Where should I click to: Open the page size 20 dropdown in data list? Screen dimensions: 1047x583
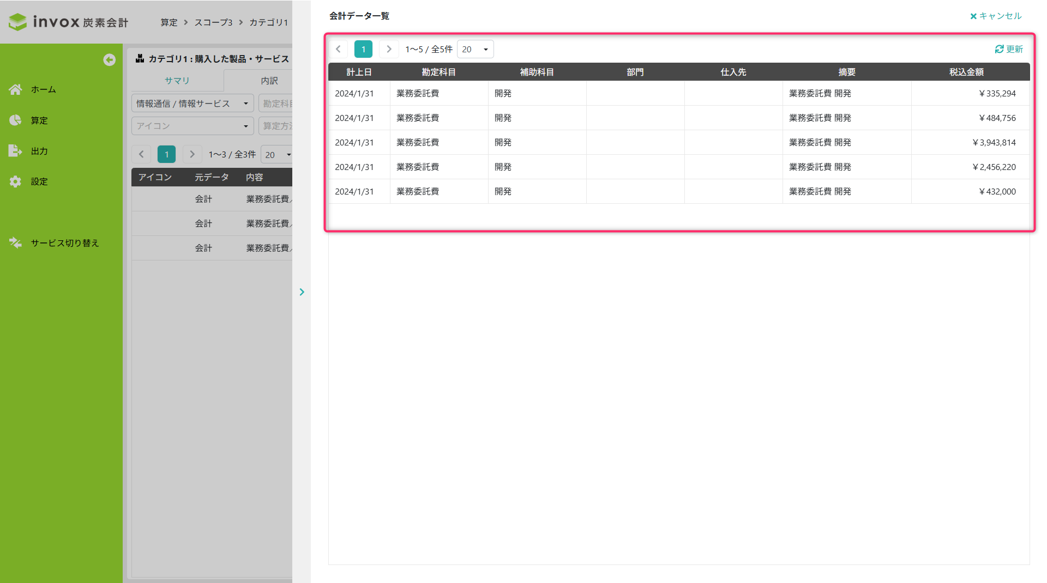coord(475,49)
